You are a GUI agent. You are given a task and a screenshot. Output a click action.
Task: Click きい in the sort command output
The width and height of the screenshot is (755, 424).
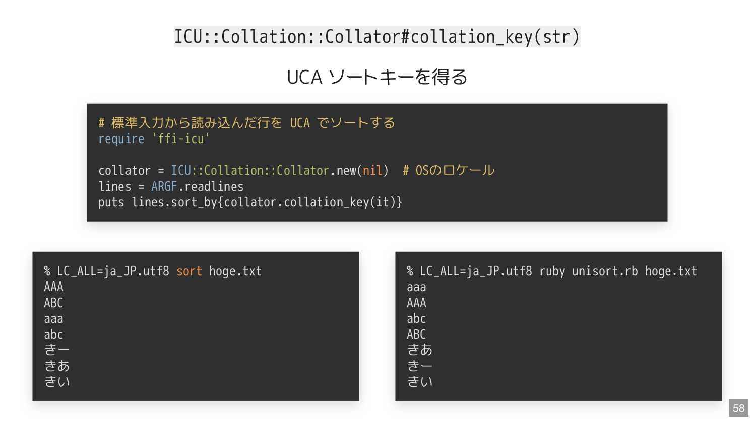pos(57,382)
